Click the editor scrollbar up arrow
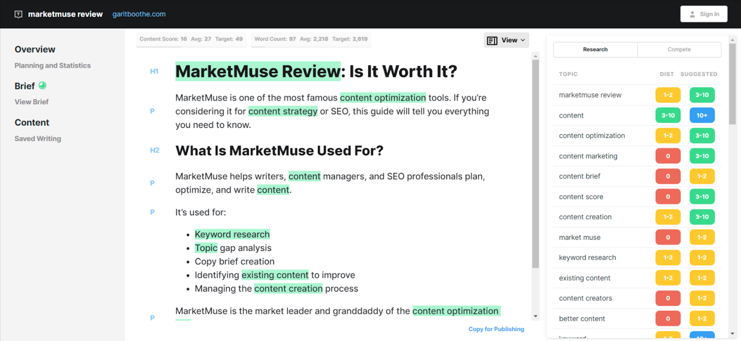Image resolution: width=741 pixels, height=341 pixels. point(535,56)
